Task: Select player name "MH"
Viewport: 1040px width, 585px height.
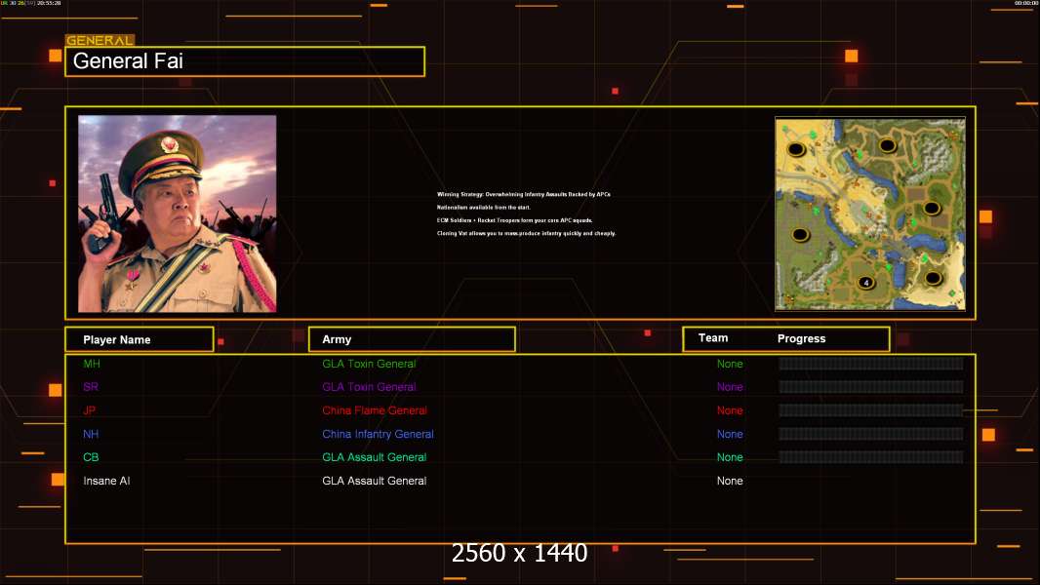Action: 92,364
